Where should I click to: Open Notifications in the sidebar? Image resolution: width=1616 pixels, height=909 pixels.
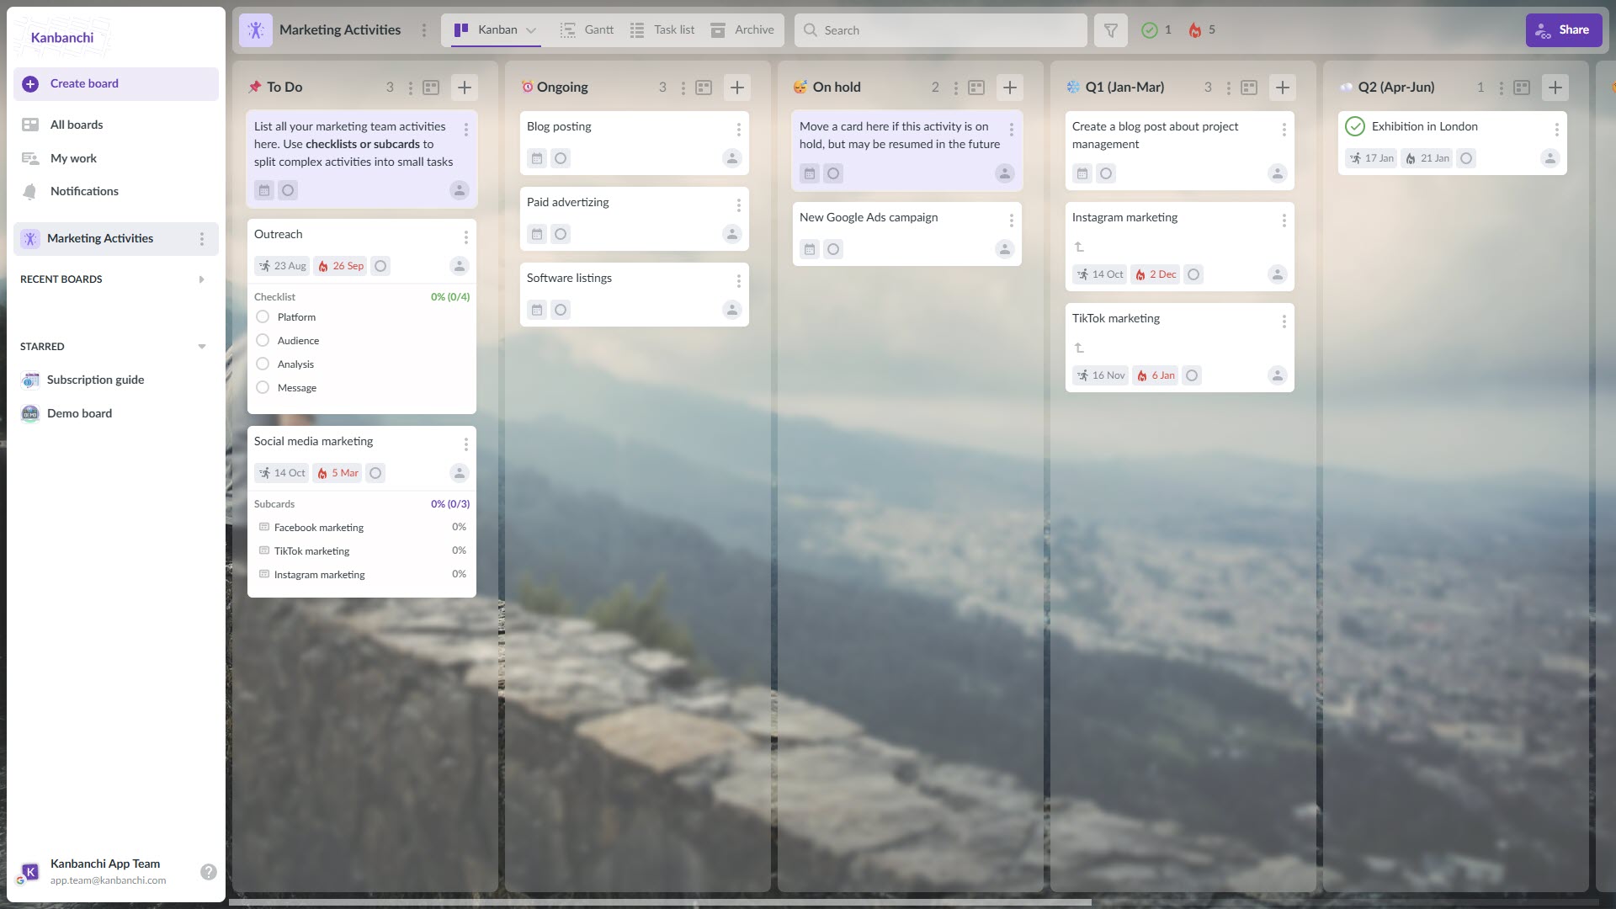tap(83, 191)
